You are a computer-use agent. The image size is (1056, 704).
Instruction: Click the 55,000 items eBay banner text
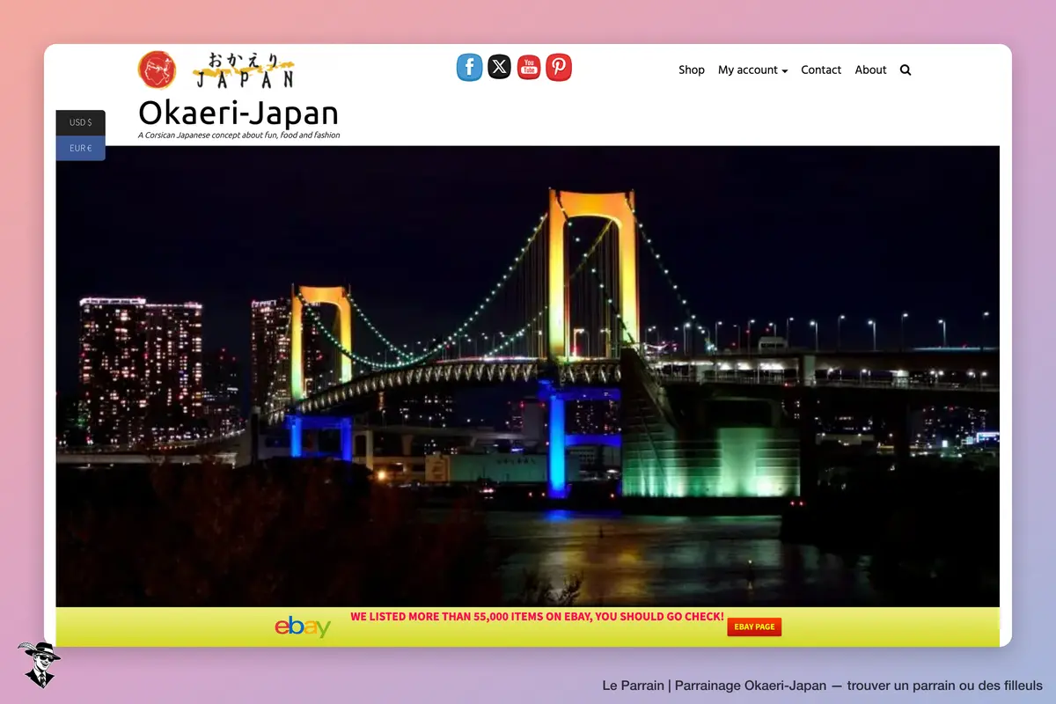point(537,617)
